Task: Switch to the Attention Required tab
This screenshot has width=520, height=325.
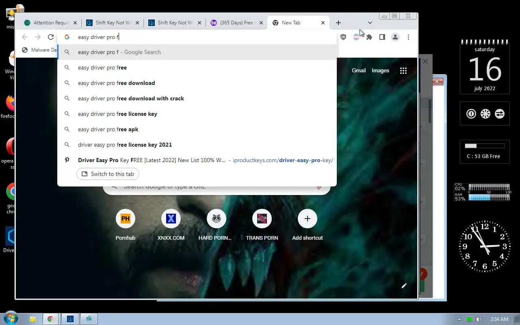Action: 51,23
